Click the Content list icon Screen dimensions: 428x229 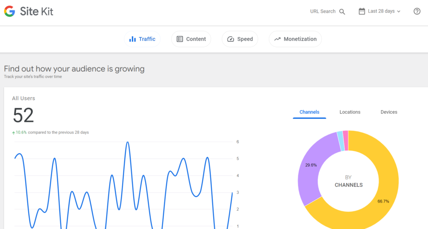180,39
